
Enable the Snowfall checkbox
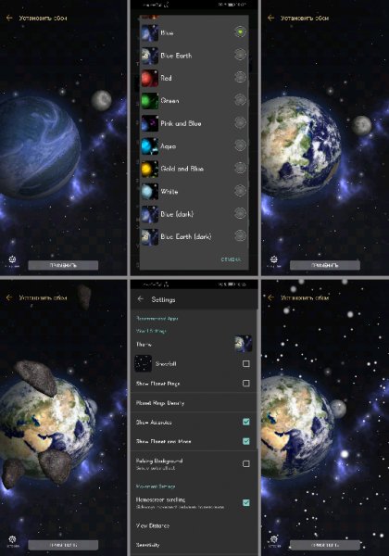click(x=245, y=363)
